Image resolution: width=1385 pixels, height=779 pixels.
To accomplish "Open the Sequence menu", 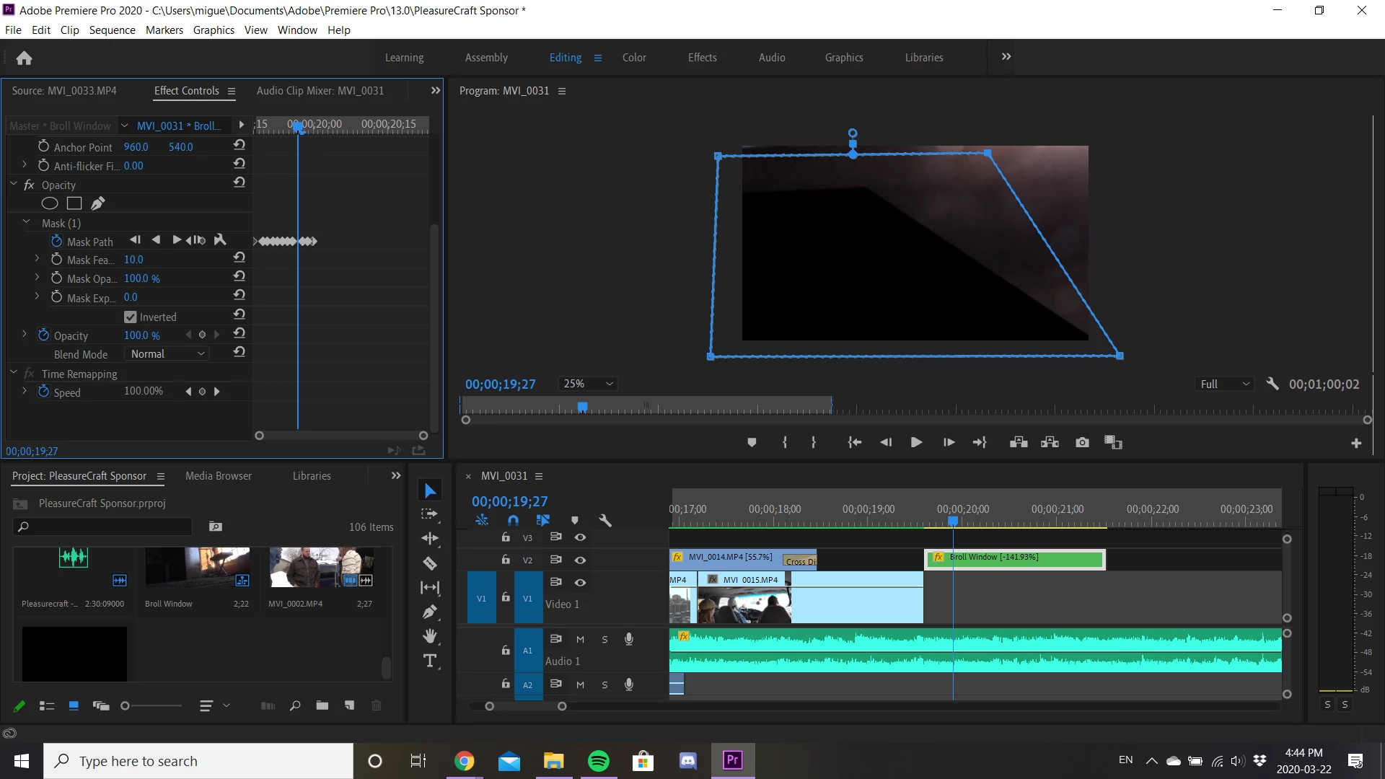I will tap(112, 30).
